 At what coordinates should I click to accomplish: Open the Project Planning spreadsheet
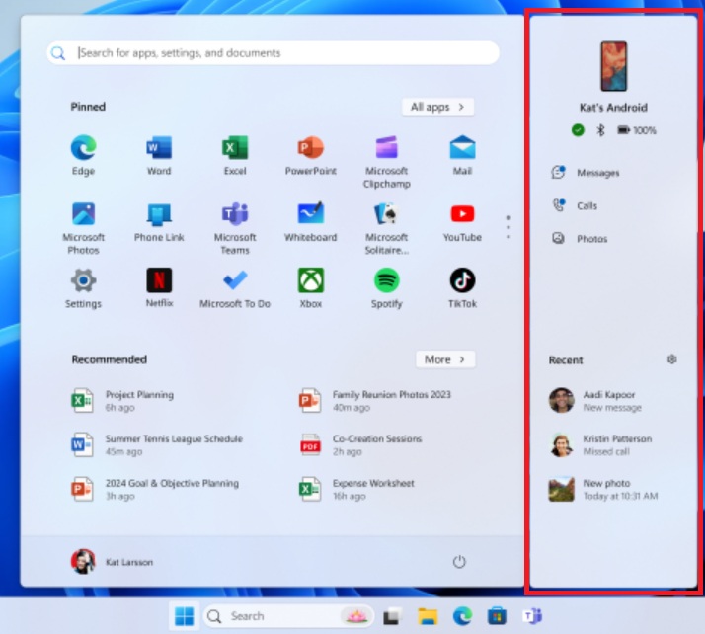[122, 400]
